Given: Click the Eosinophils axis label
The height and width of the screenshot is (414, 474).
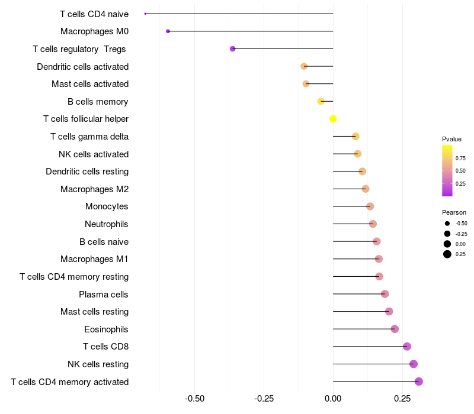Looking at the screenshot, I should pos(106,329).
